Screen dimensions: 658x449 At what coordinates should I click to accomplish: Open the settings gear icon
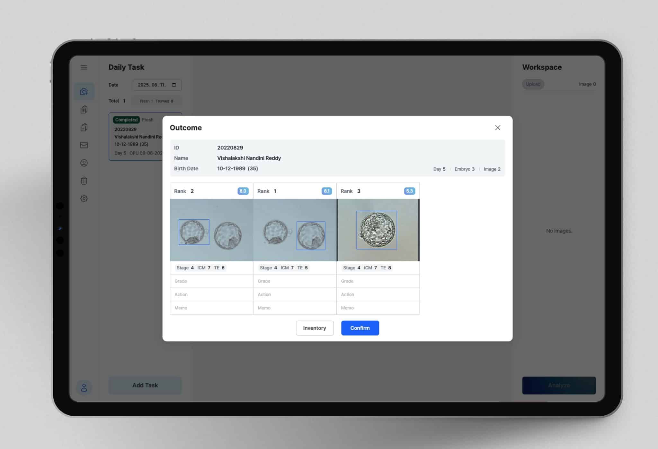pyautogui.click(x=84, y=199)
